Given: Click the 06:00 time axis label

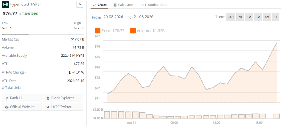Looking at the screenshot, I should [174, 123].
